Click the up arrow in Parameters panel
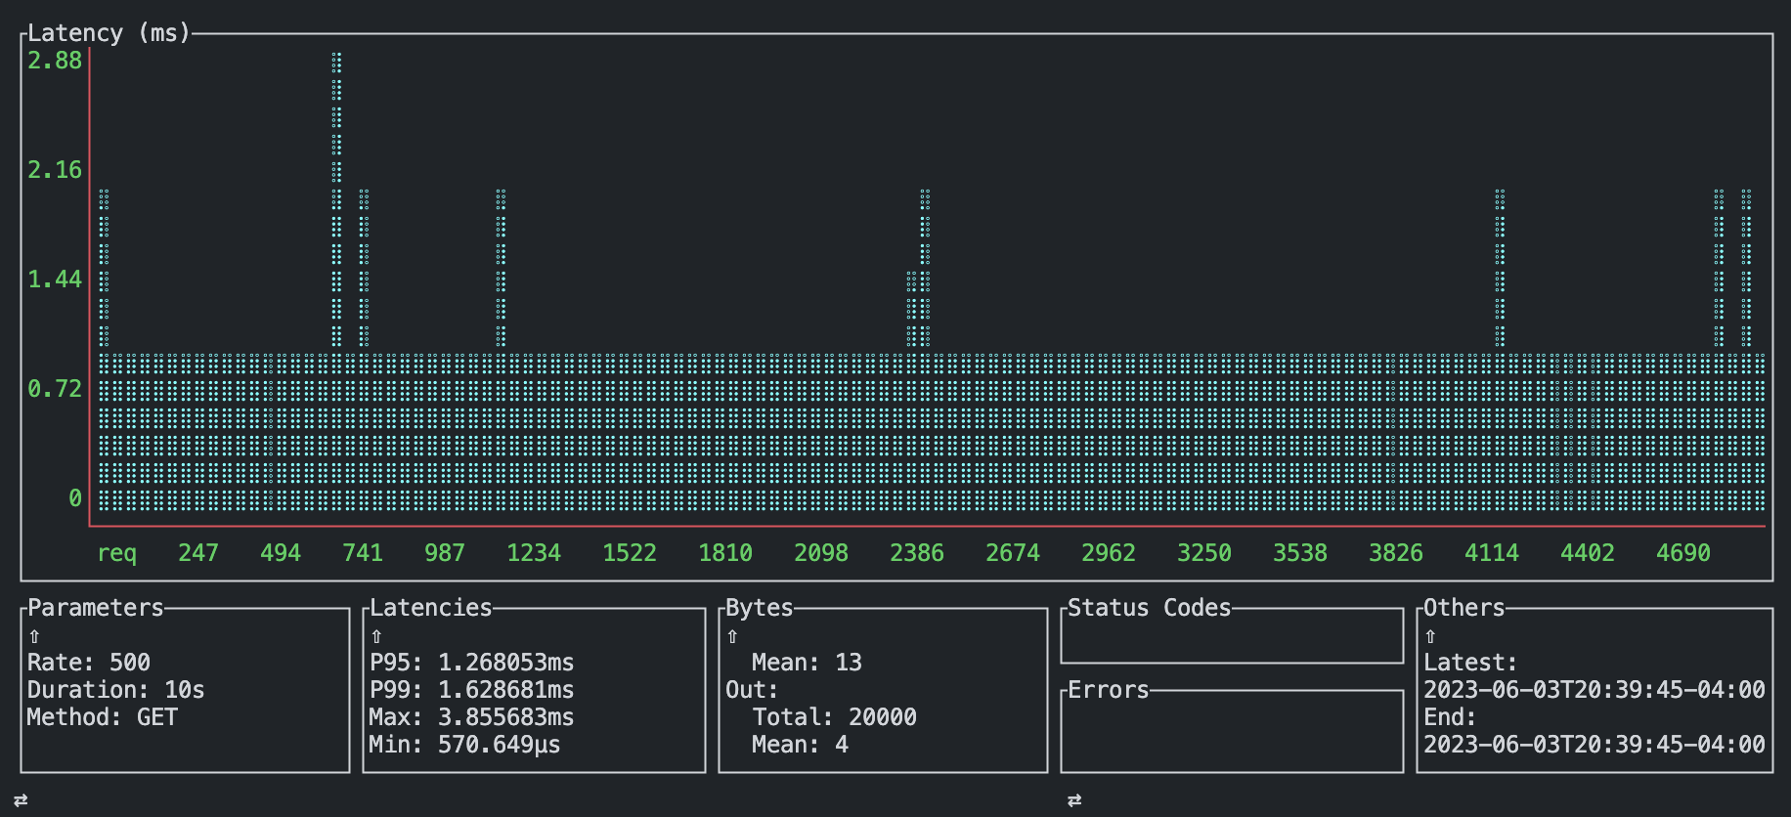 [x=34, y=636]
